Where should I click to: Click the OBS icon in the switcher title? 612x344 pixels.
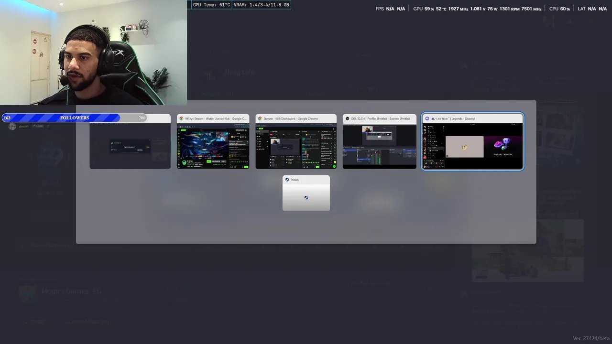[347, 118]
